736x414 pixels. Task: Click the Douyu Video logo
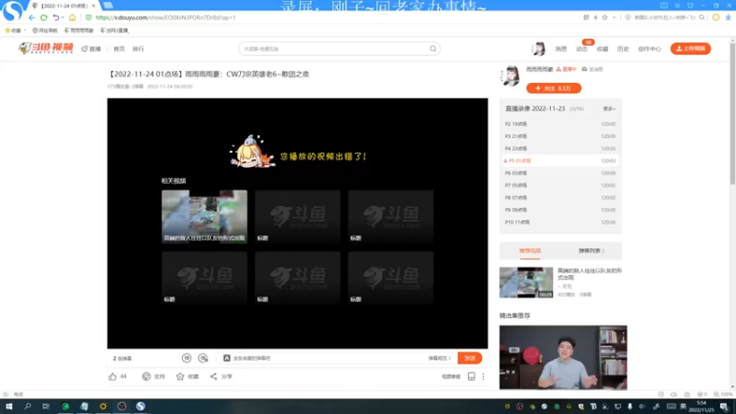[45, 49]
